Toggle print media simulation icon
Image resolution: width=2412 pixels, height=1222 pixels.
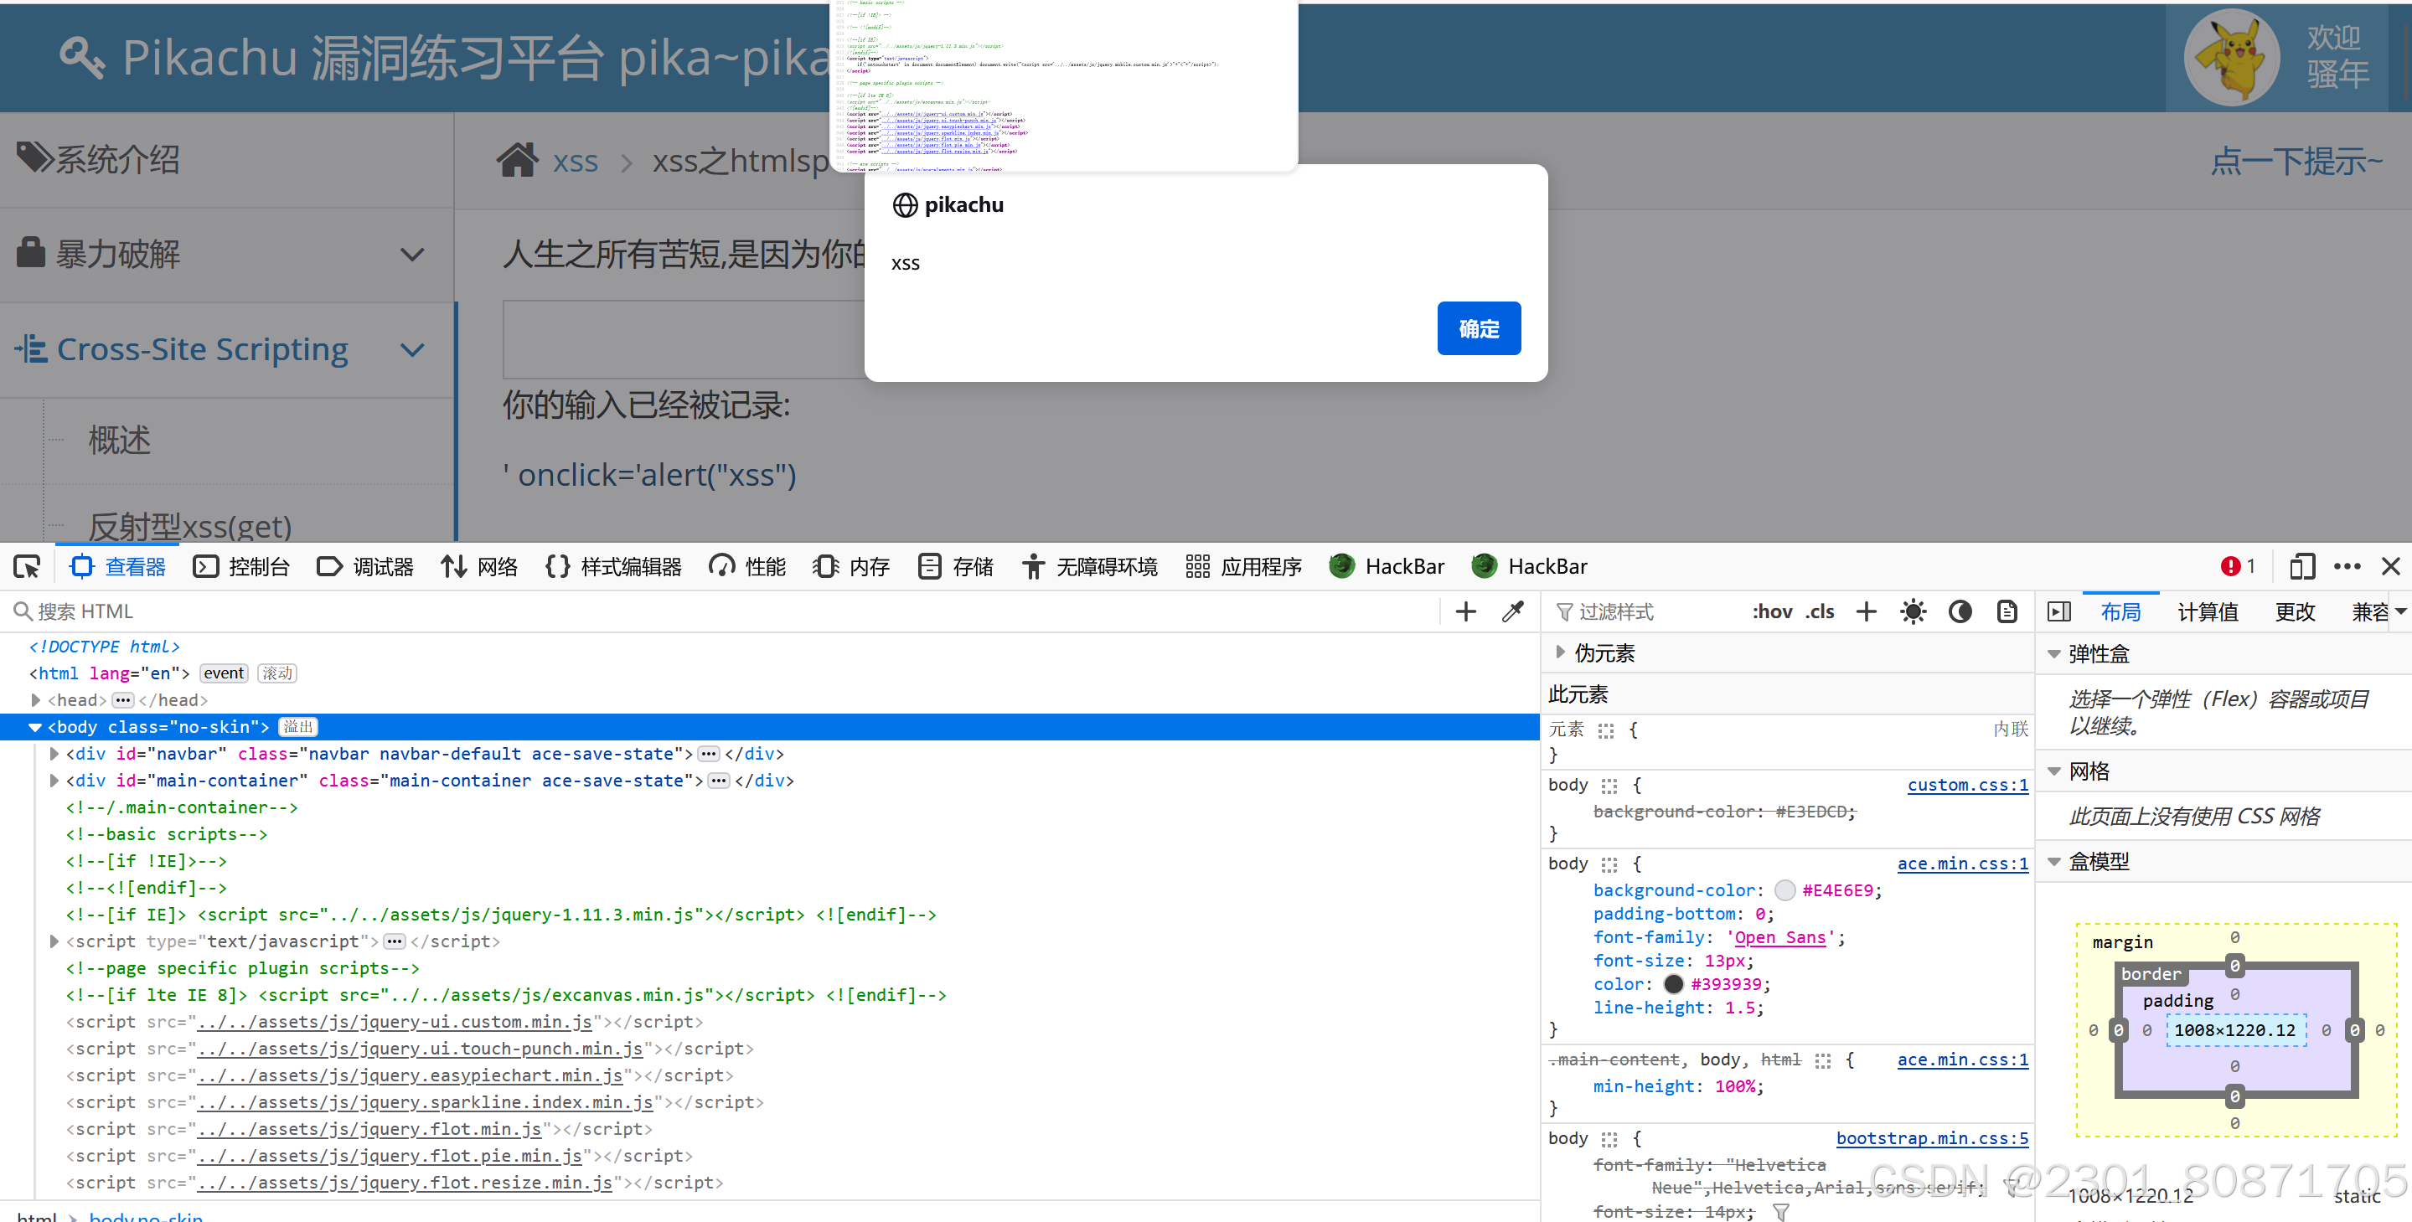[x=2007, y=611]
